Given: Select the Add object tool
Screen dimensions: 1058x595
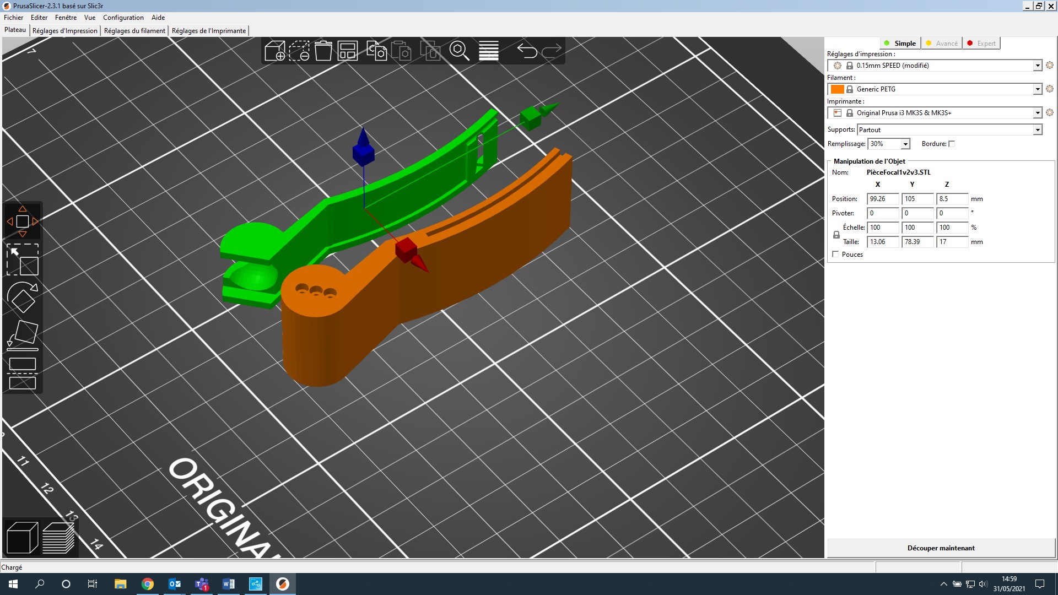Looking at the screenshot, I should coord(274,51).
